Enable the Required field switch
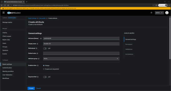The height and width of the screenshot is (91, 171). 45,77
